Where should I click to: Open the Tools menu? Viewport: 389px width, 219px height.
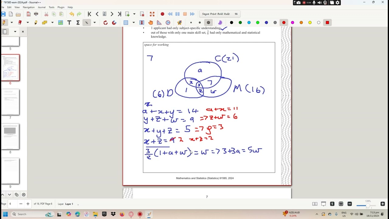pos(52,7)
